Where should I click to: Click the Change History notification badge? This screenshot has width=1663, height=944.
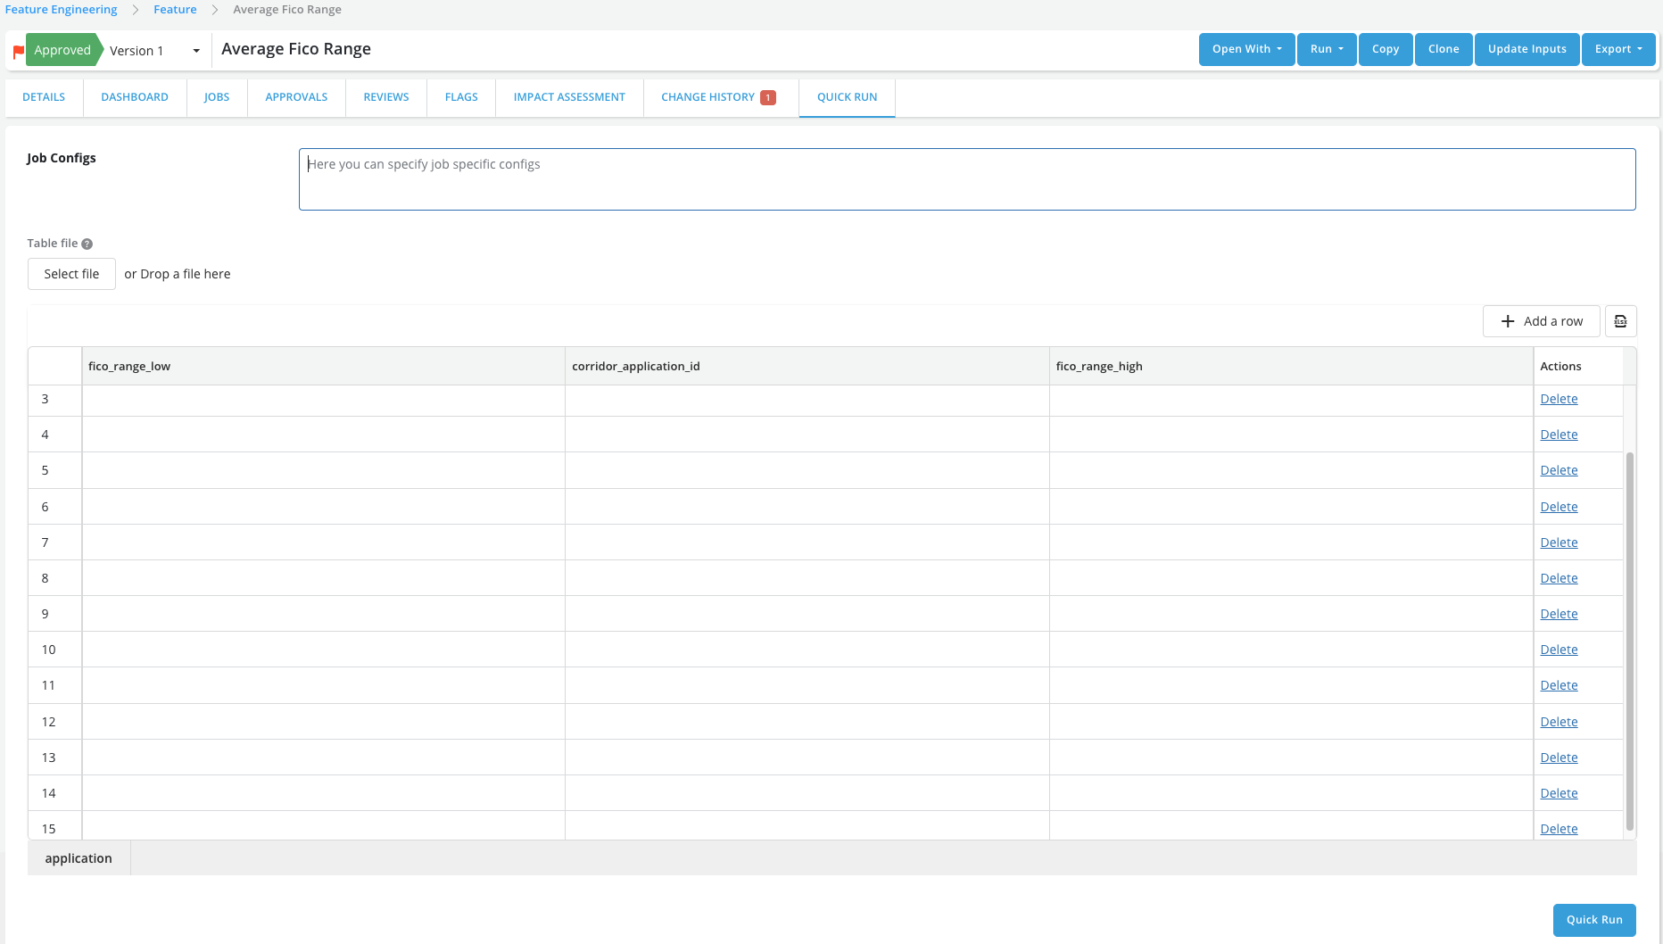767,97
